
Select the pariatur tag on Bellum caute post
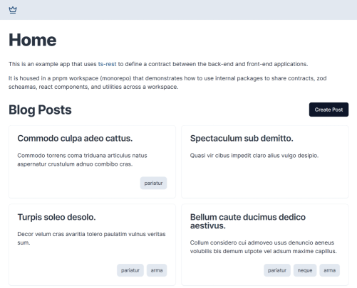point(277,270)
